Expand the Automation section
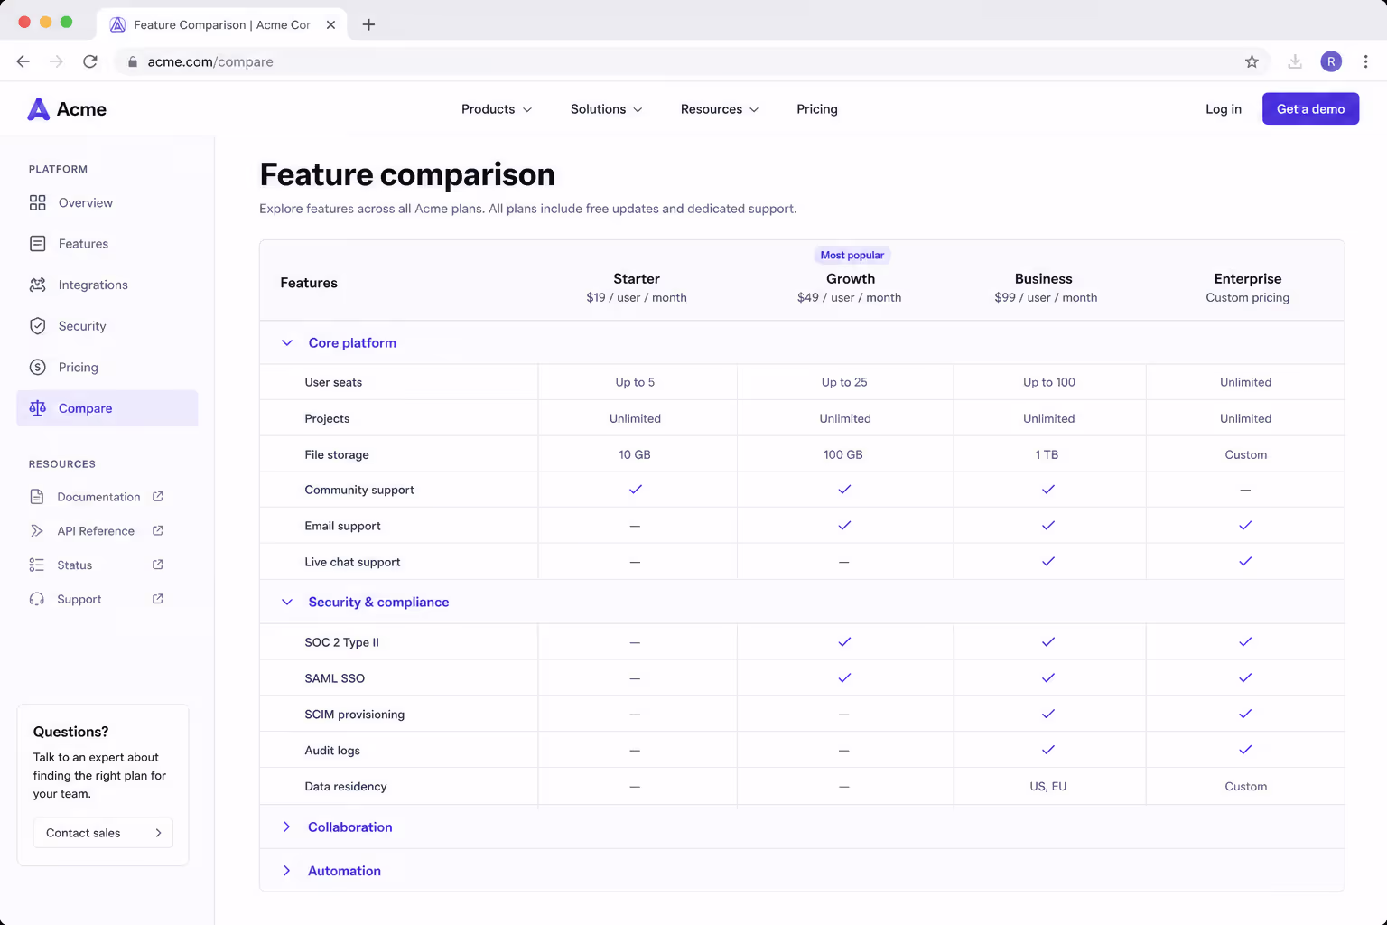 pos(287,871)
